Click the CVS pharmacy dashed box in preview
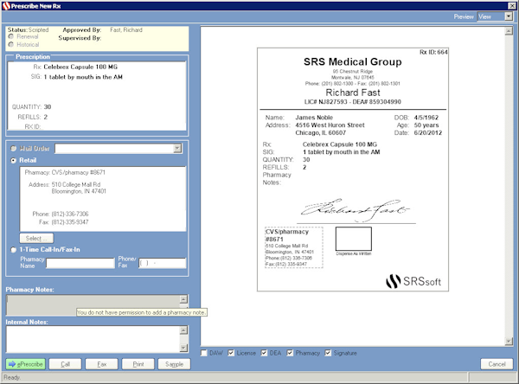 click(x=294, y=247)
